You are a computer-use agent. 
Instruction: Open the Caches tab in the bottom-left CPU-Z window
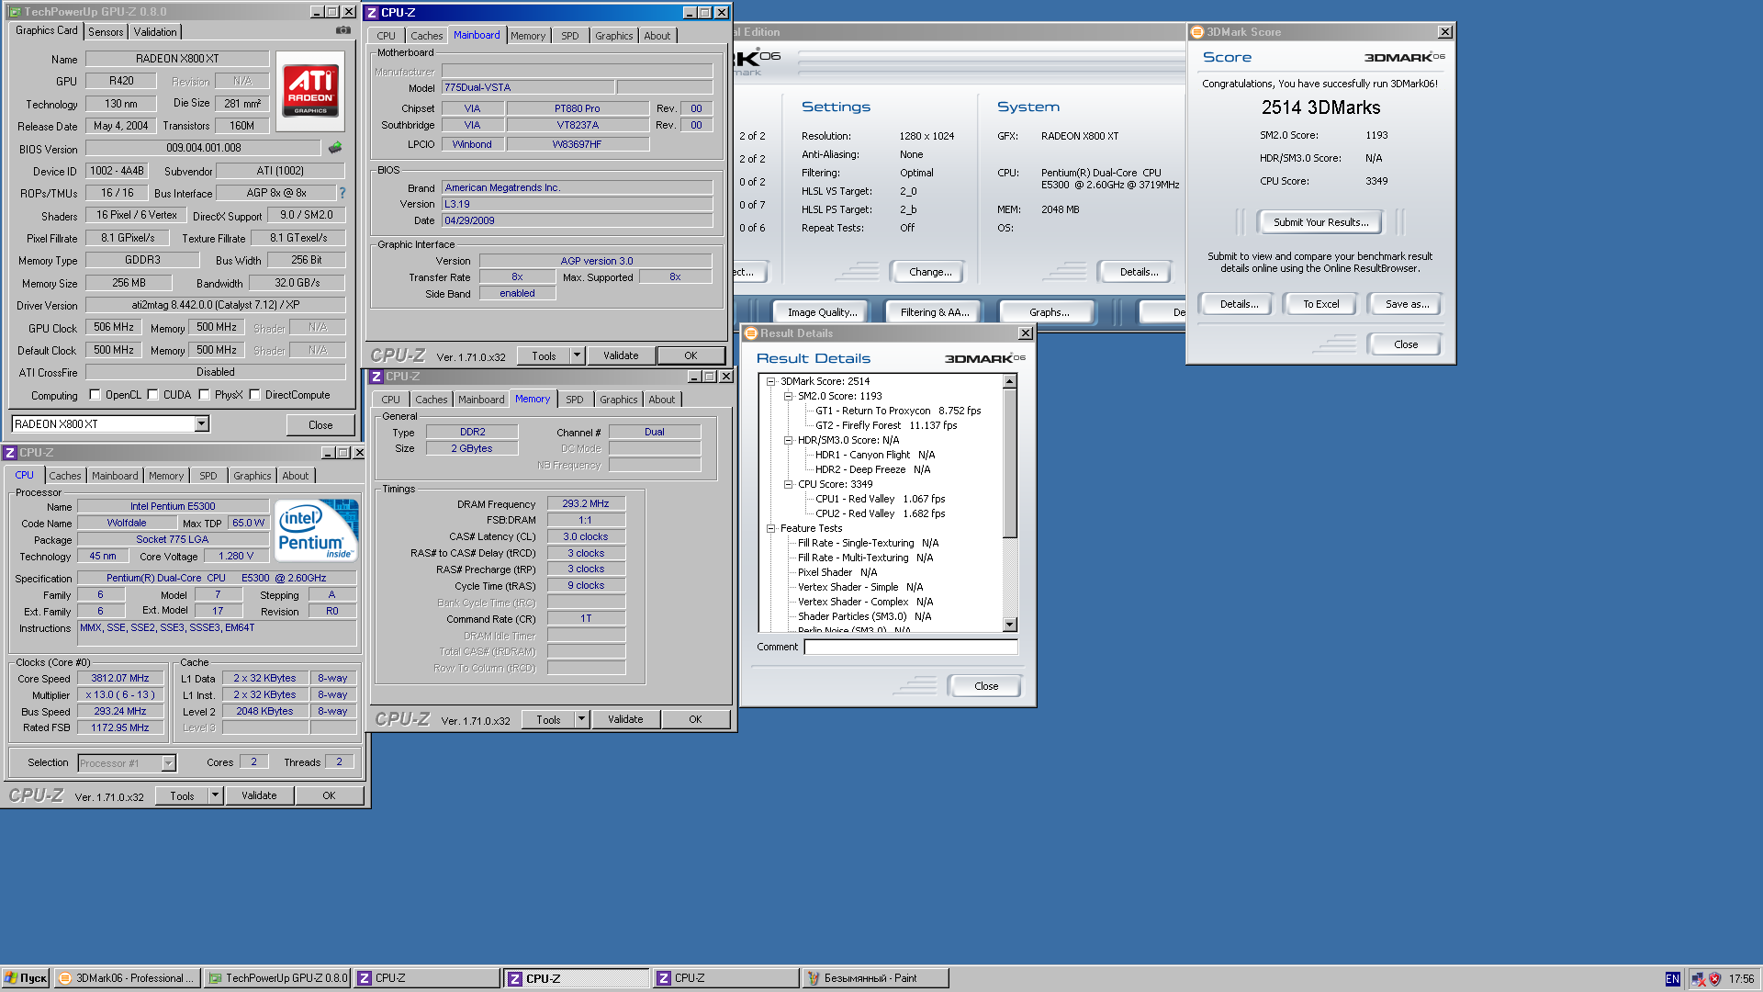pyautogui.click(x=65, y=476)
